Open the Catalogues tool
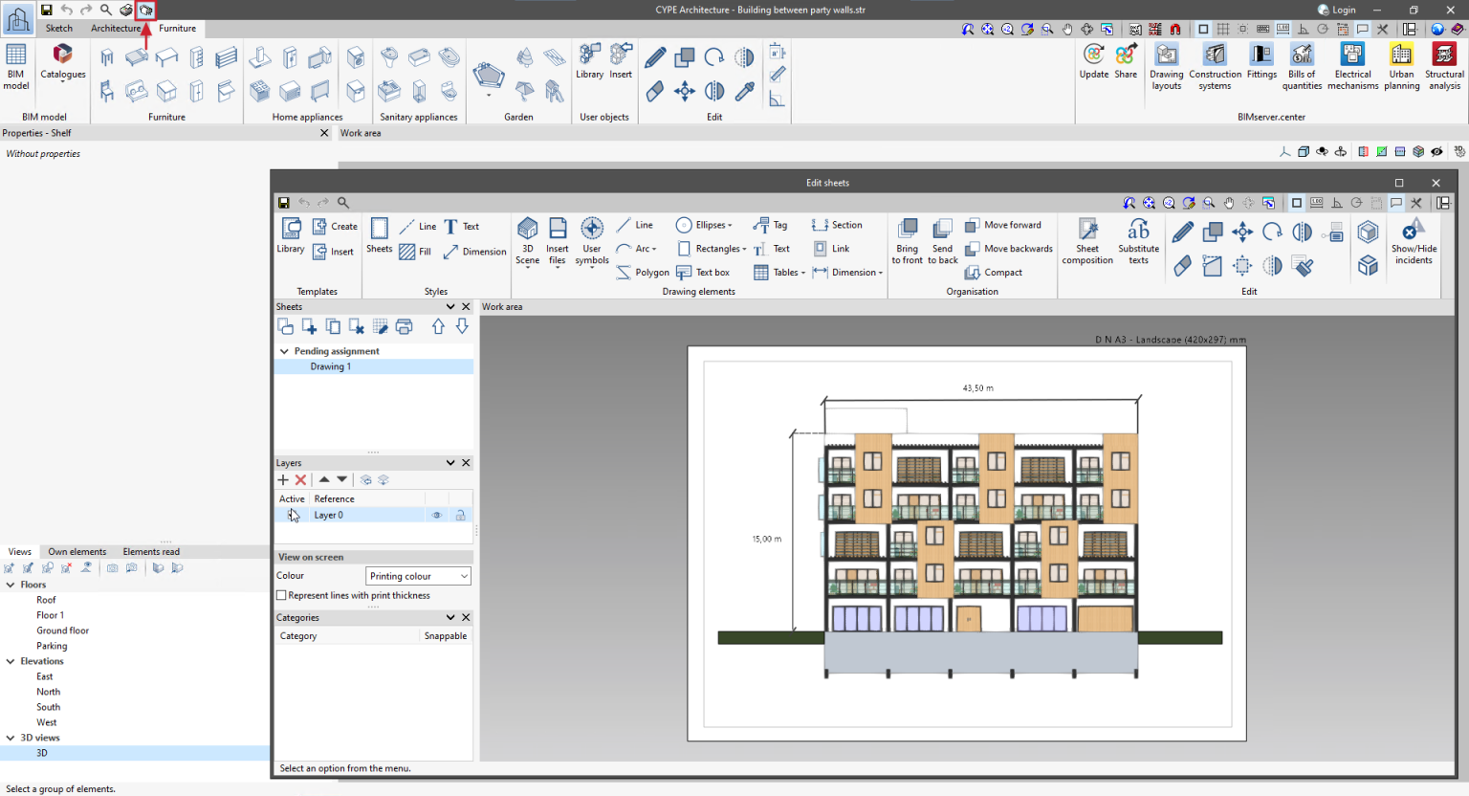Viewport: 1469px width, 796px height. 63,62
